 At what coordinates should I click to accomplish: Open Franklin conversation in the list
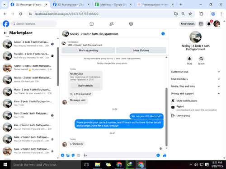click(x=28, y=56)
